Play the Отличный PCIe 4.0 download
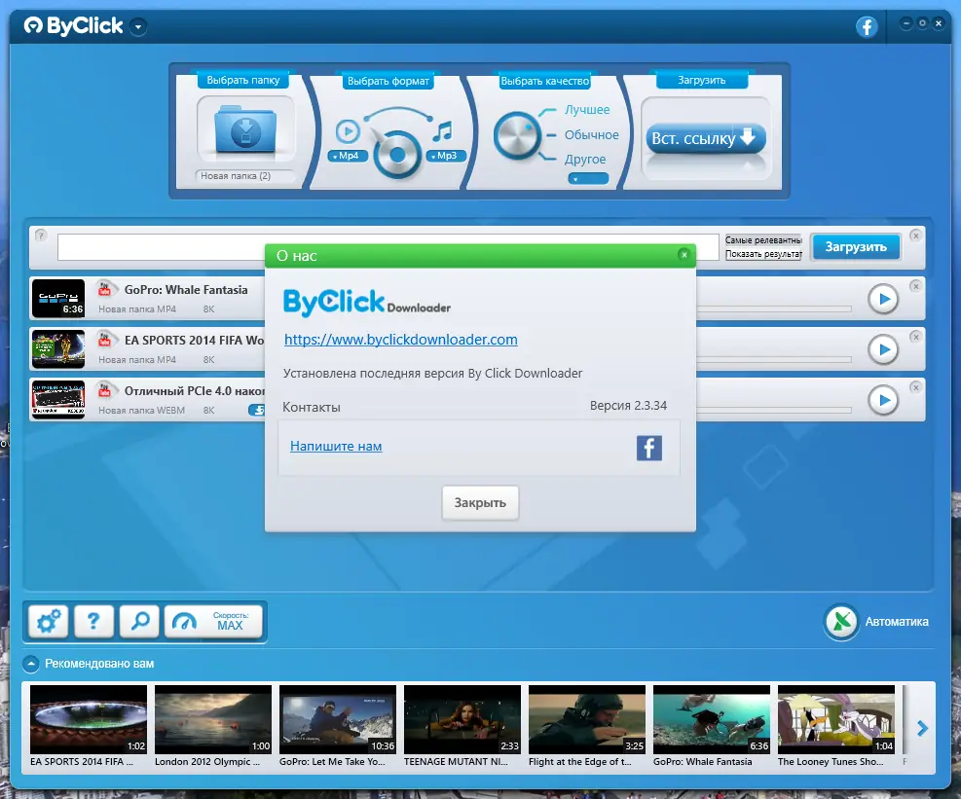 tap(883, 400)
